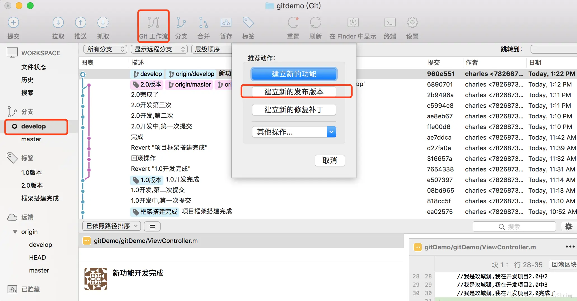Click the Refresh (刷新) toolbar icon
The image size is (577, 301).
[x=315, y=23]
